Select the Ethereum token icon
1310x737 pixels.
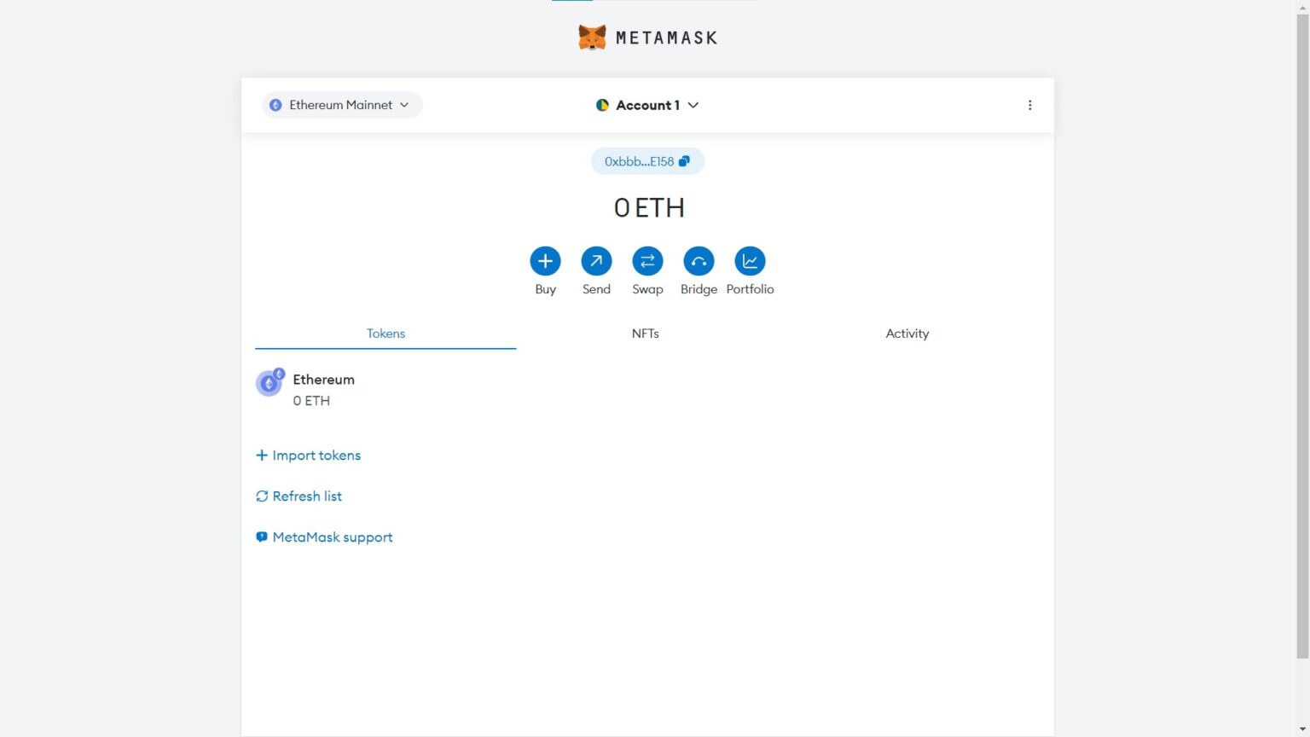pos(270,383)
